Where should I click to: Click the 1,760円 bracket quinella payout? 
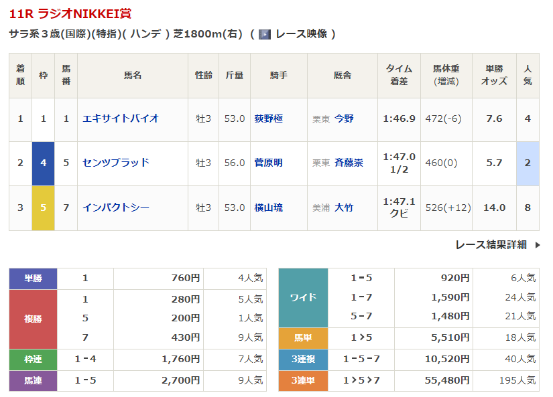tap(180, 359)
